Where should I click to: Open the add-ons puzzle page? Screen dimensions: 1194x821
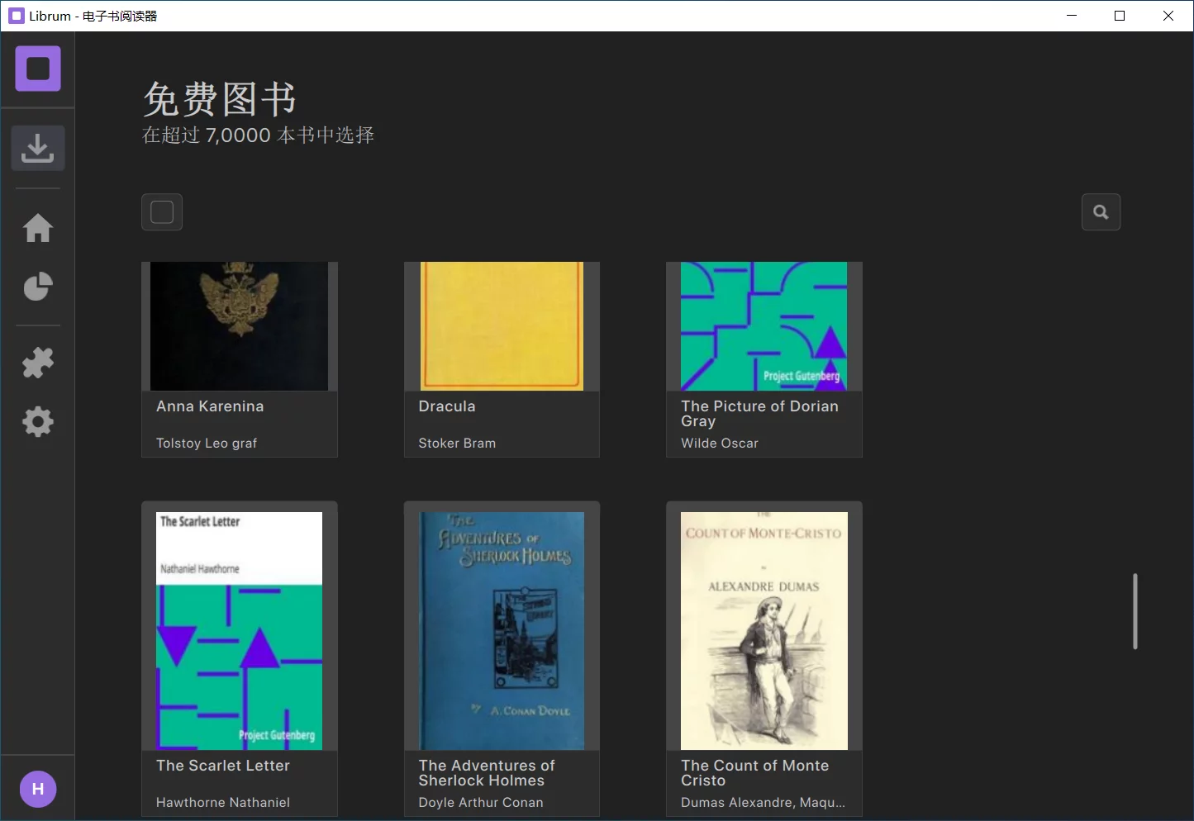pyautogui.click(x=38, y=363)
